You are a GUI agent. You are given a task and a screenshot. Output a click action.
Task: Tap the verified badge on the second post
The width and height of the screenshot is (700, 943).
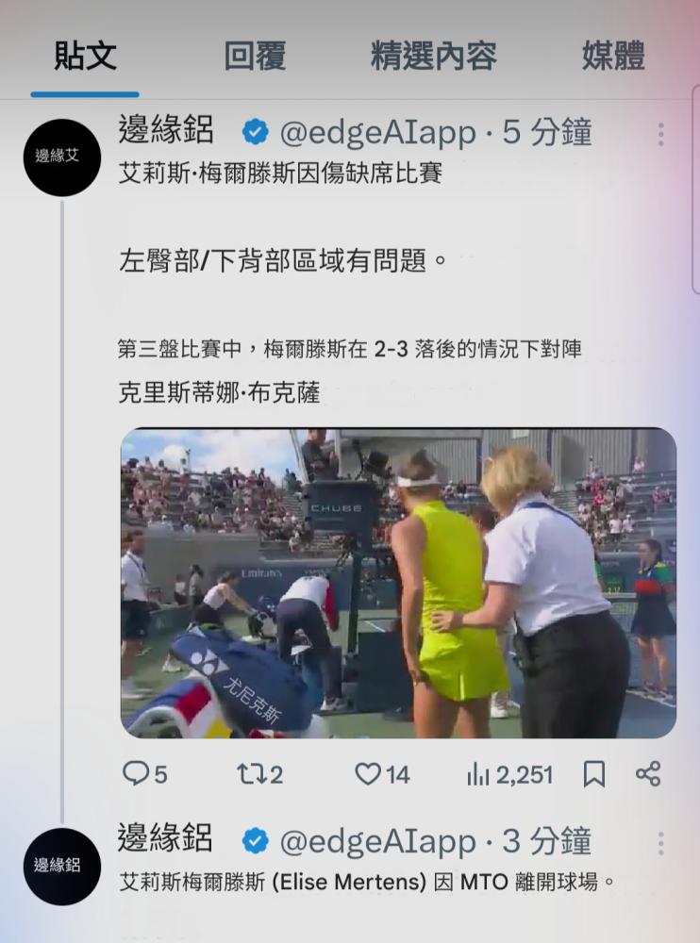click(x=256, y=841)
